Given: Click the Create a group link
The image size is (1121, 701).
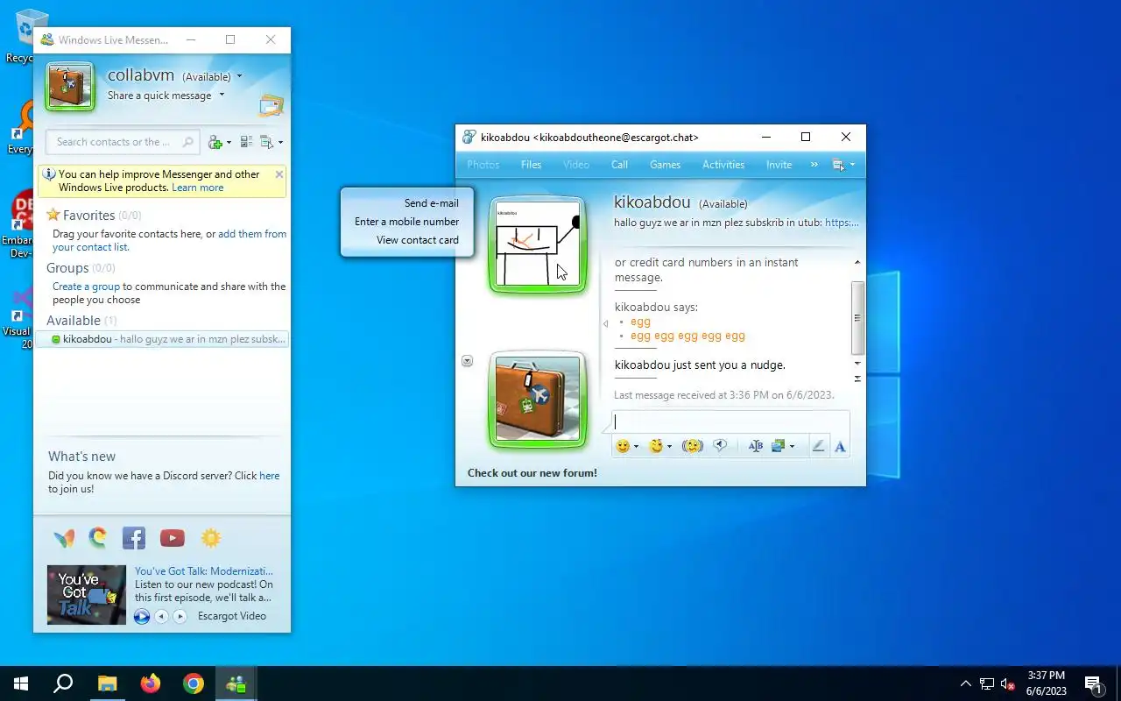Looking at the screenshot, I should 86,287.
